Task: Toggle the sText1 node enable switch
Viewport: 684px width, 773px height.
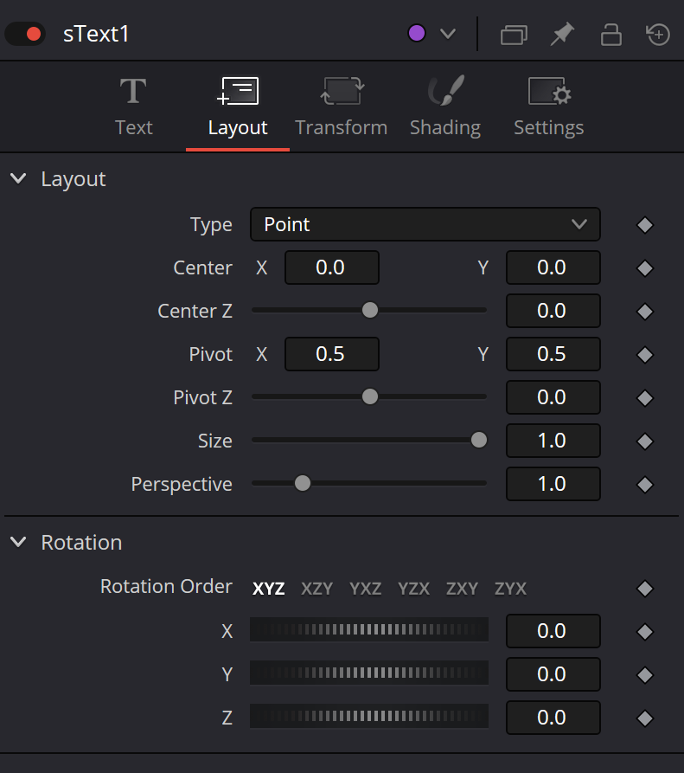Action: click(x=25, y=34)
